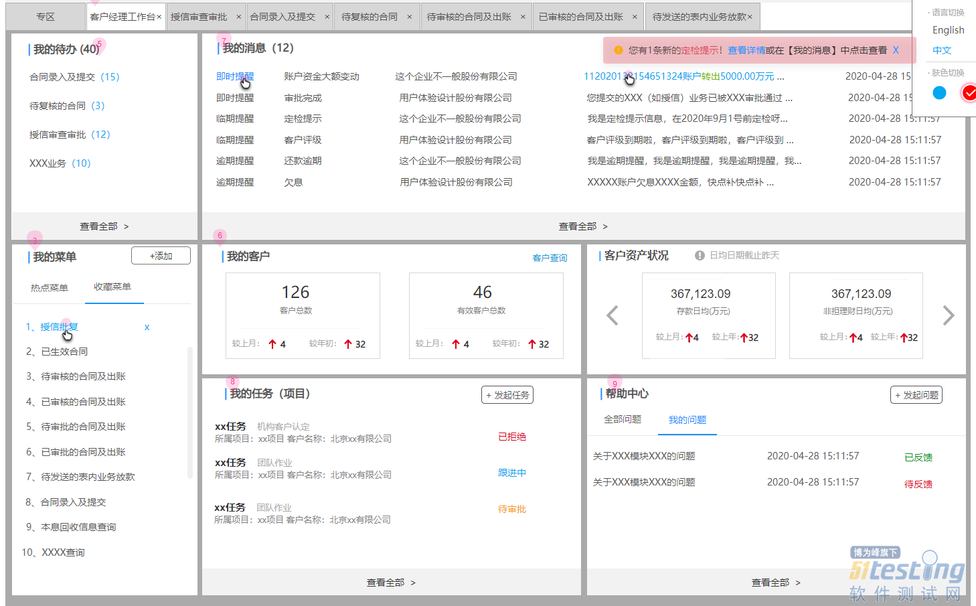976x606 pixels.
Task: Select 10、XXXX查询 menu item
Action: coord(53,552)
